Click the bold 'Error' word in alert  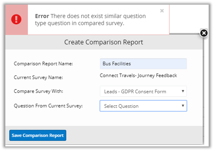[42, 16]
